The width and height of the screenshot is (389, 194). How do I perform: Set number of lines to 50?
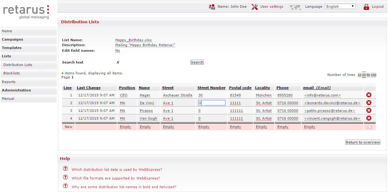(x=368, y=75)
